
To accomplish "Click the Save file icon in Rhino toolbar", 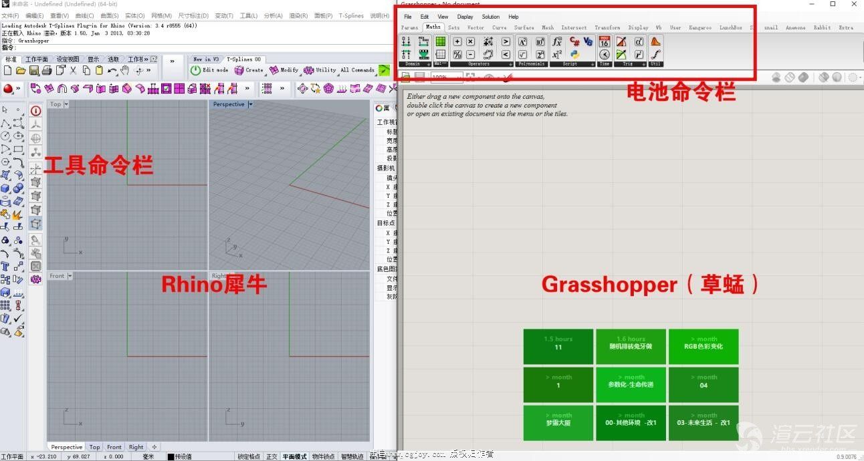I will coord(33,70).
